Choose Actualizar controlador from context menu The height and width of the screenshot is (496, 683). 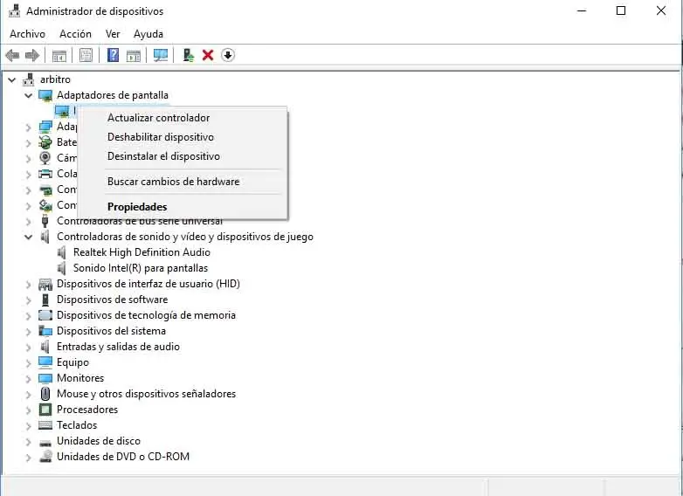coord(183,118)
